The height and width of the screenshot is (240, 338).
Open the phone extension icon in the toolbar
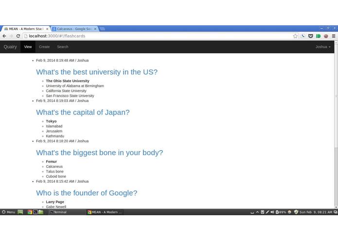(x=303, y=36)
